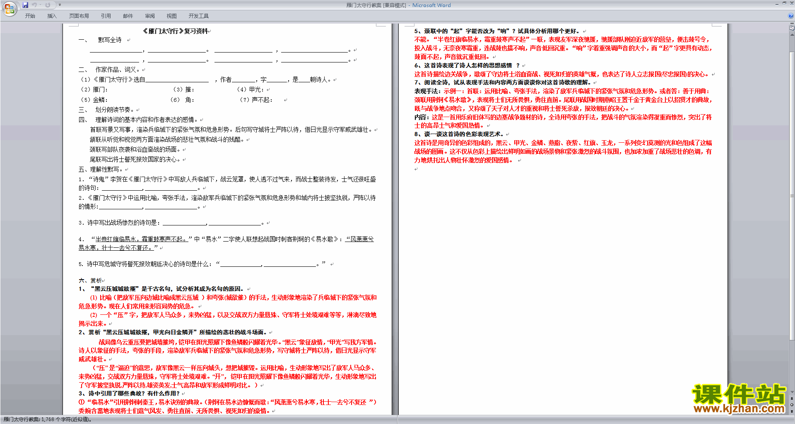Click the heading 五、理解性默写
The height and width of the screenshot is (424, 795).
101,169
